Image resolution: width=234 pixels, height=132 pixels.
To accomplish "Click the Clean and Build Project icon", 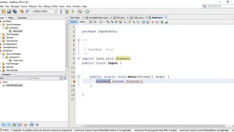I will 67,11.
